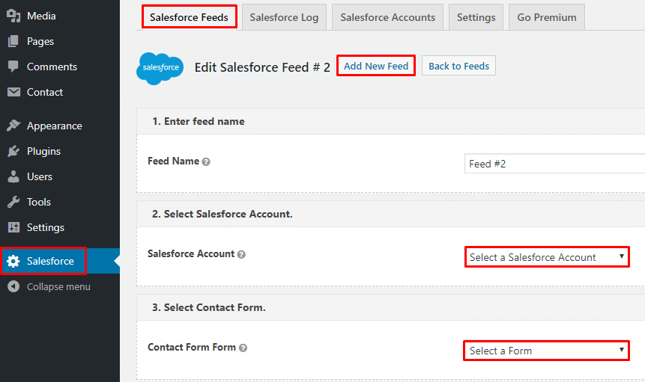Click the Salesforce gear icon in sidebar
The height and width of the screenshot is (382, 645).
(13, 261)
